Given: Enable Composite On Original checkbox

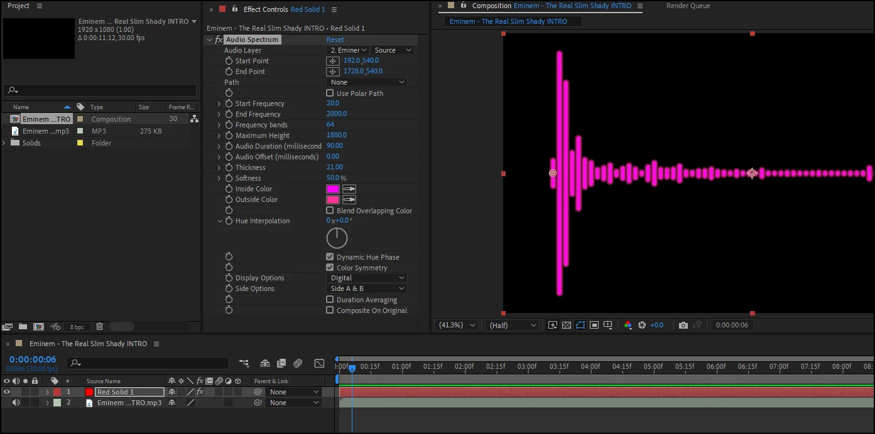Looking at the screenshot, I should 330,310.
